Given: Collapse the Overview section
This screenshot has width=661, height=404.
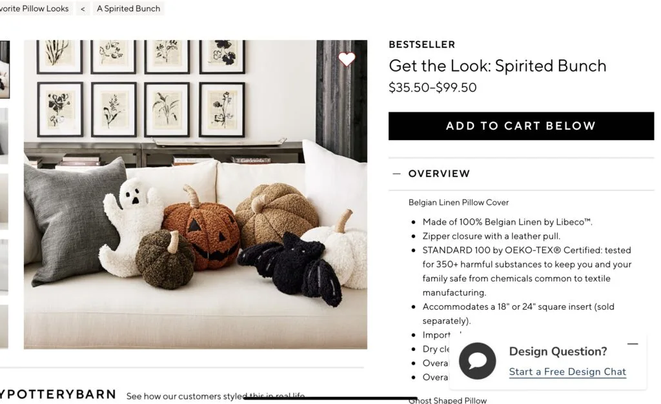Looking at the screenshot, I should point(396,174).
